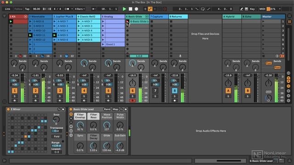Launch clip 5-MIDI 8 in Wavetable track

[x=31, y=22]
